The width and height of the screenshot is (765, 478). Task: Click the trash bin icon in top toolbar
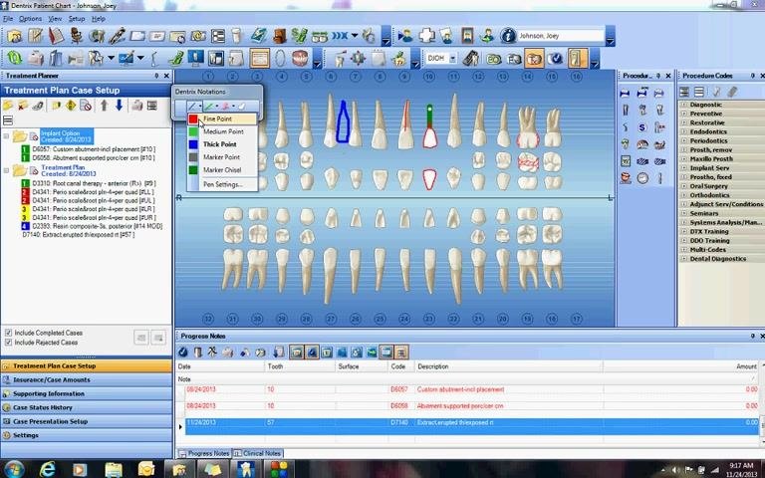point(237,36)
